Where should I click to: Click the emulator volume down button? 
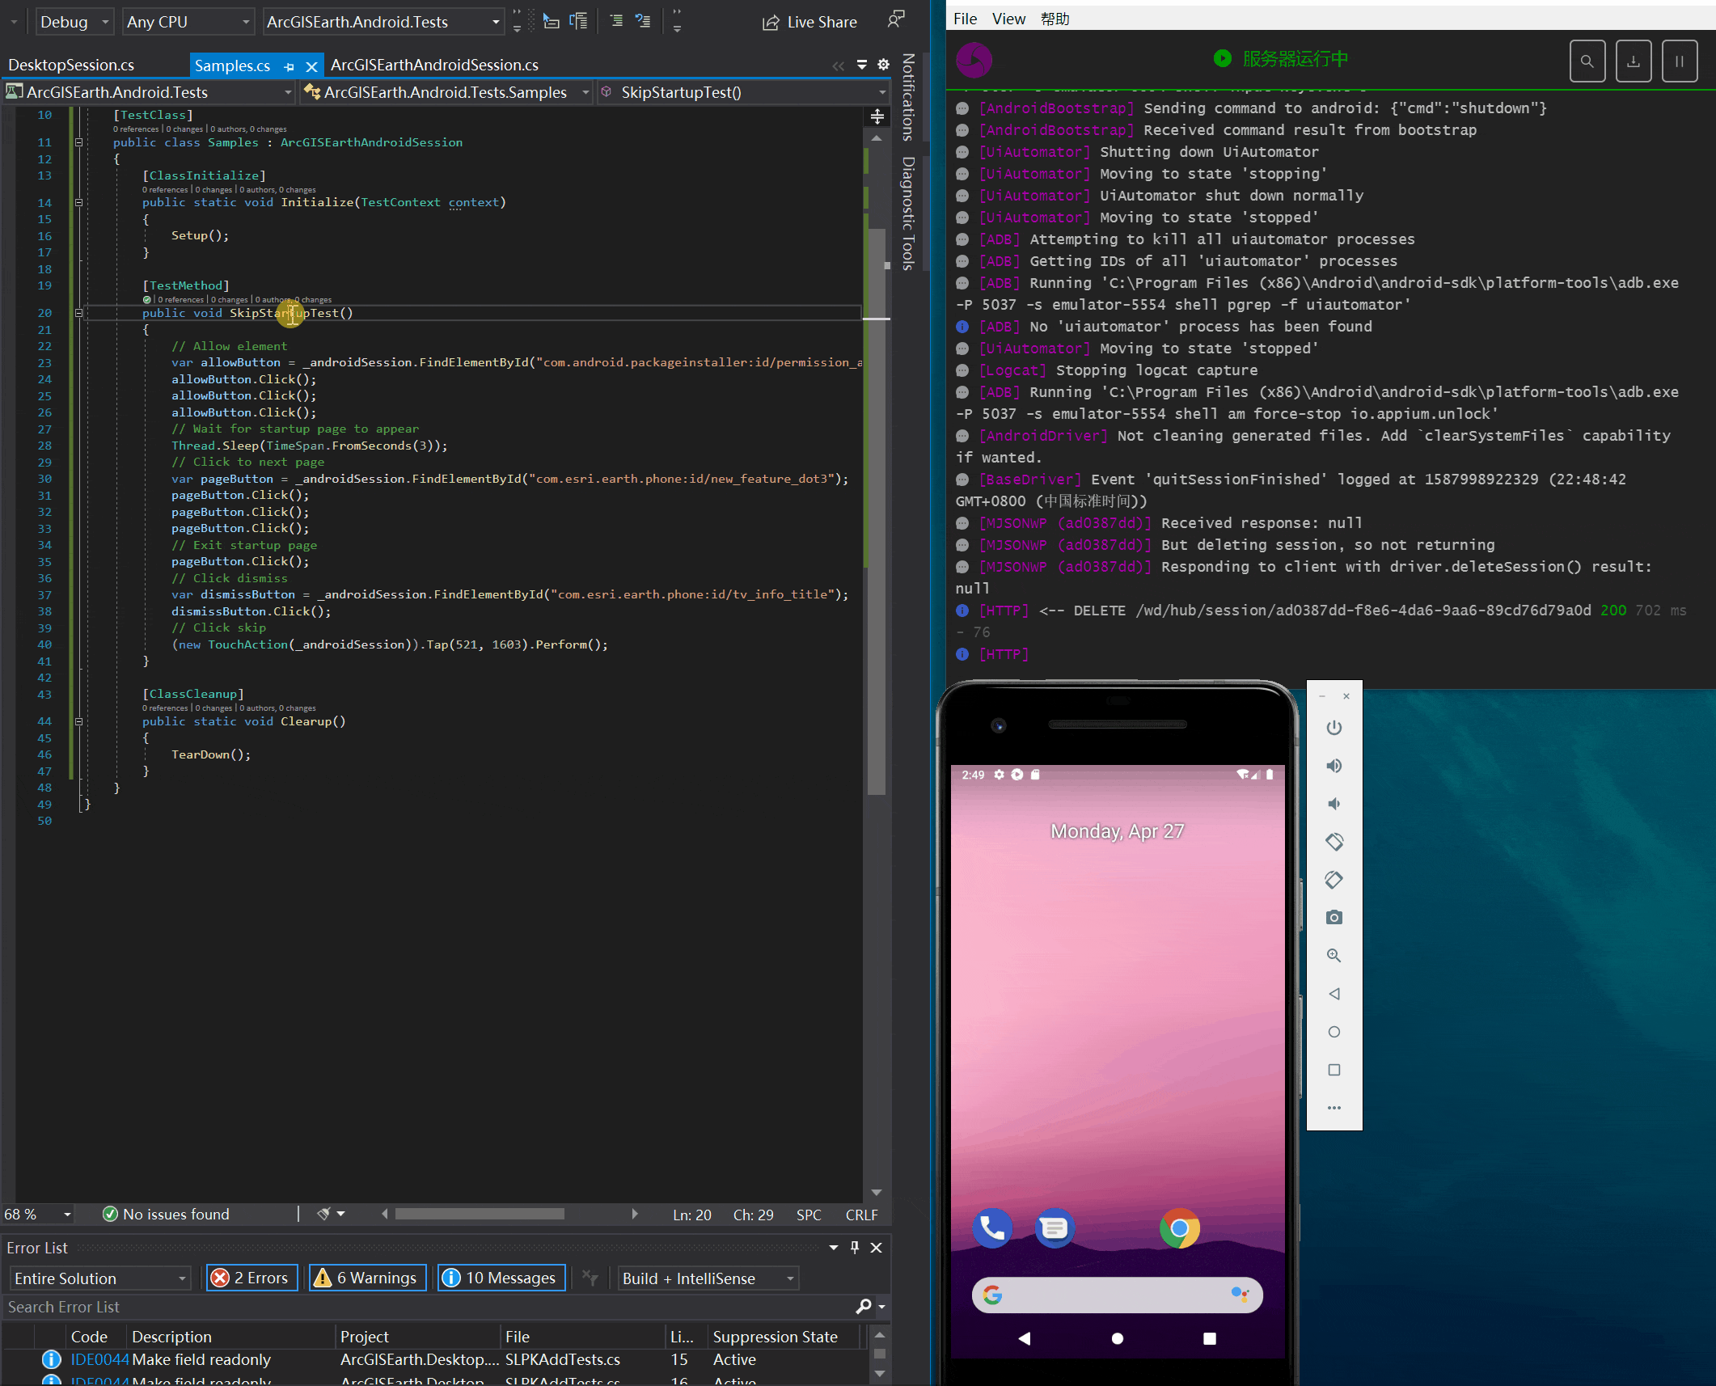[x=1334, y=804]
